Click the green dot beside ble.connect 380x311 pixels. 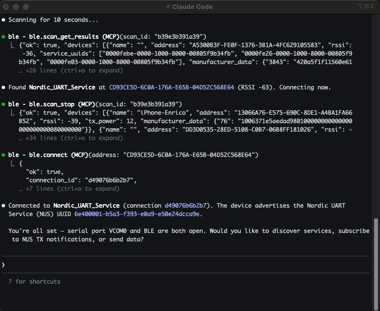click(4, 155)
